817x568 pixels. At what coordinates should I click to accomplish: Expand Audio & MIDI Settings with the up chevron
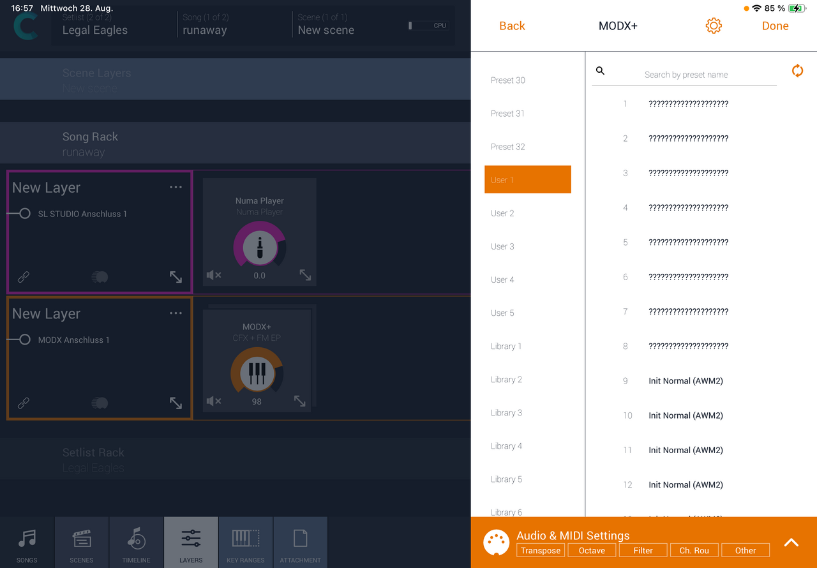tap(791, 542)
